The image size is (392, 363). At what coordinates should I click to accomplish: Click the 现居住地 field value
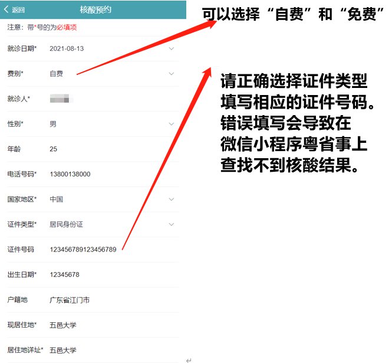click(x=63, y=325)
